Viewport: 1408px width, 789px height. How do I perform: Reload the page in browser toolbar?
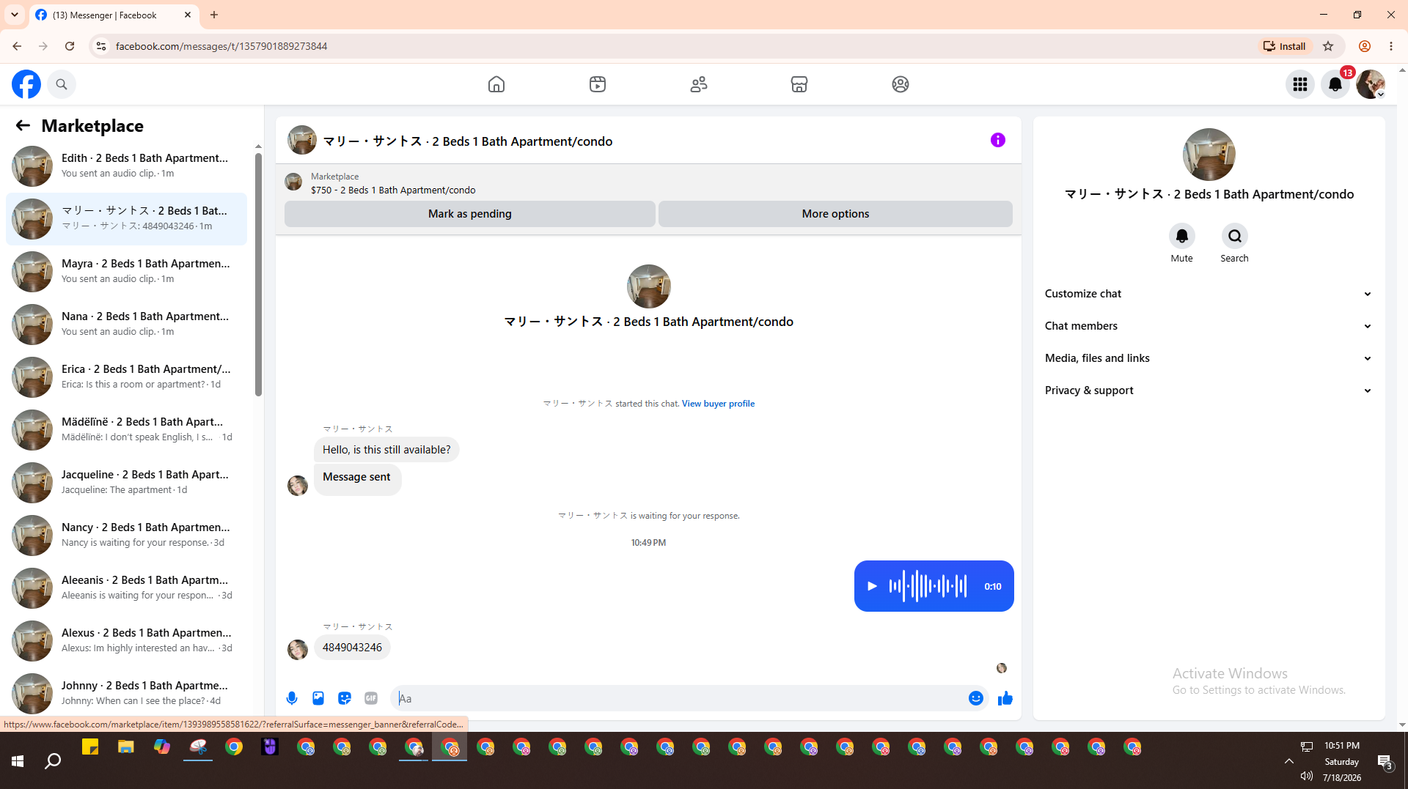coord(70,46)
